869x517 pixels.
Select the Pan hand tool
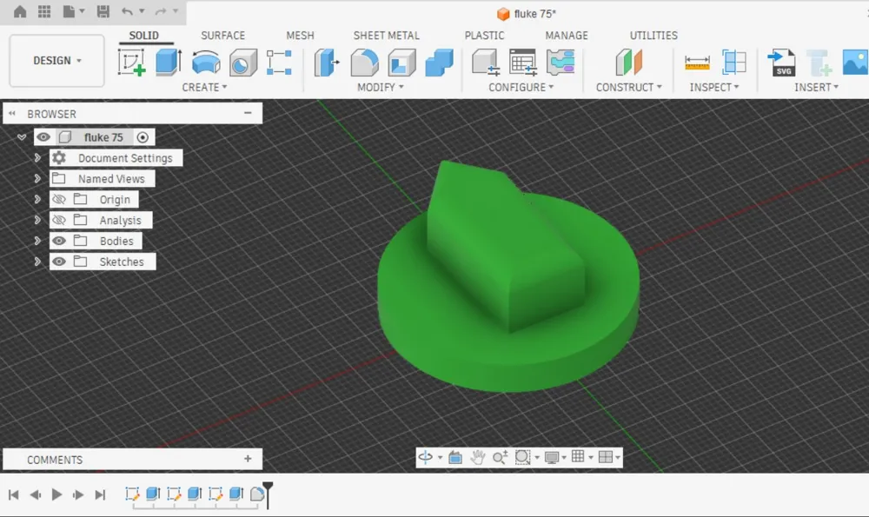tap(477, 457)
